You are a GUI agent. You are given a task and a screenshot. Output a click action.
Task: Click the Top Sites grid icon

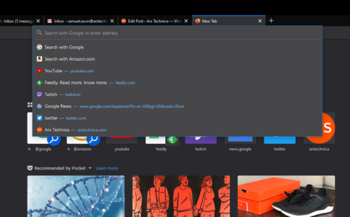pos(30,105)
